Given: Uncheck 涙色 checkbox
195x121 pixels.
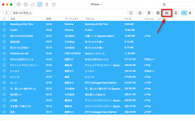Looking at the screenshot, I should tap(4, 112).
